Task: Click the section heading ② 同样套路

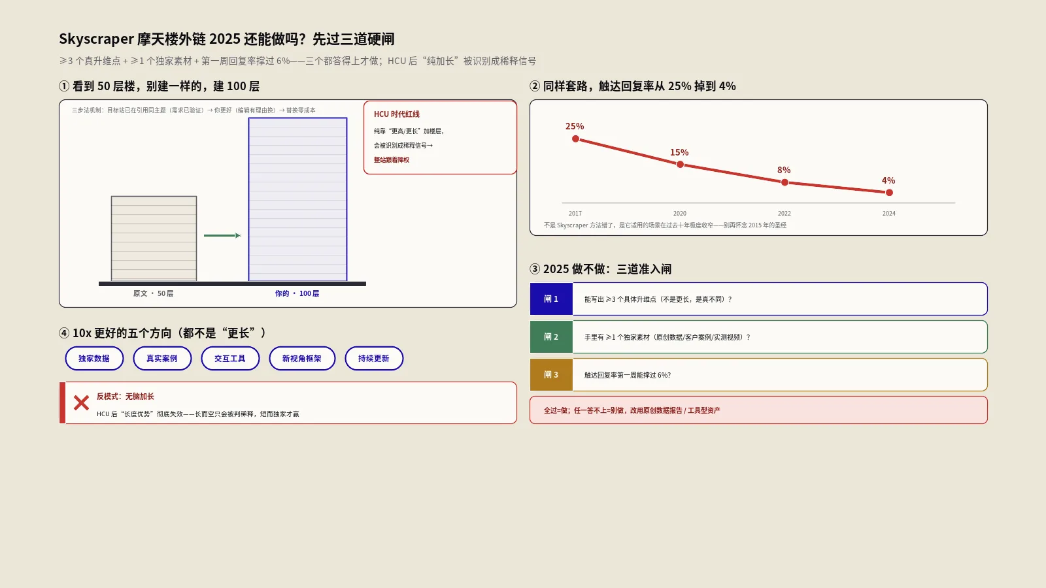Action: (633, 86)
